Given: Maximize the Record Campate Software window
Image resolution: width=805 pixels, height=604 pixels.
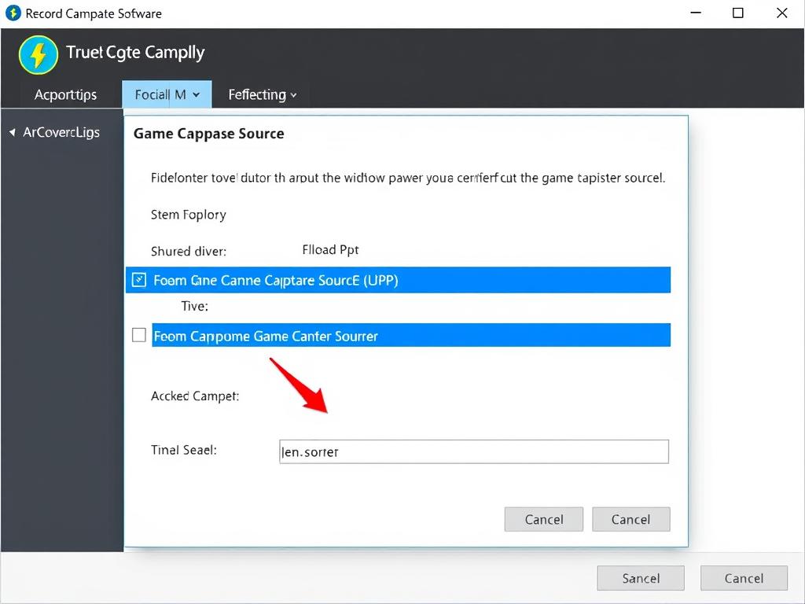Looking at the screenshot, I should click(737, 13).
